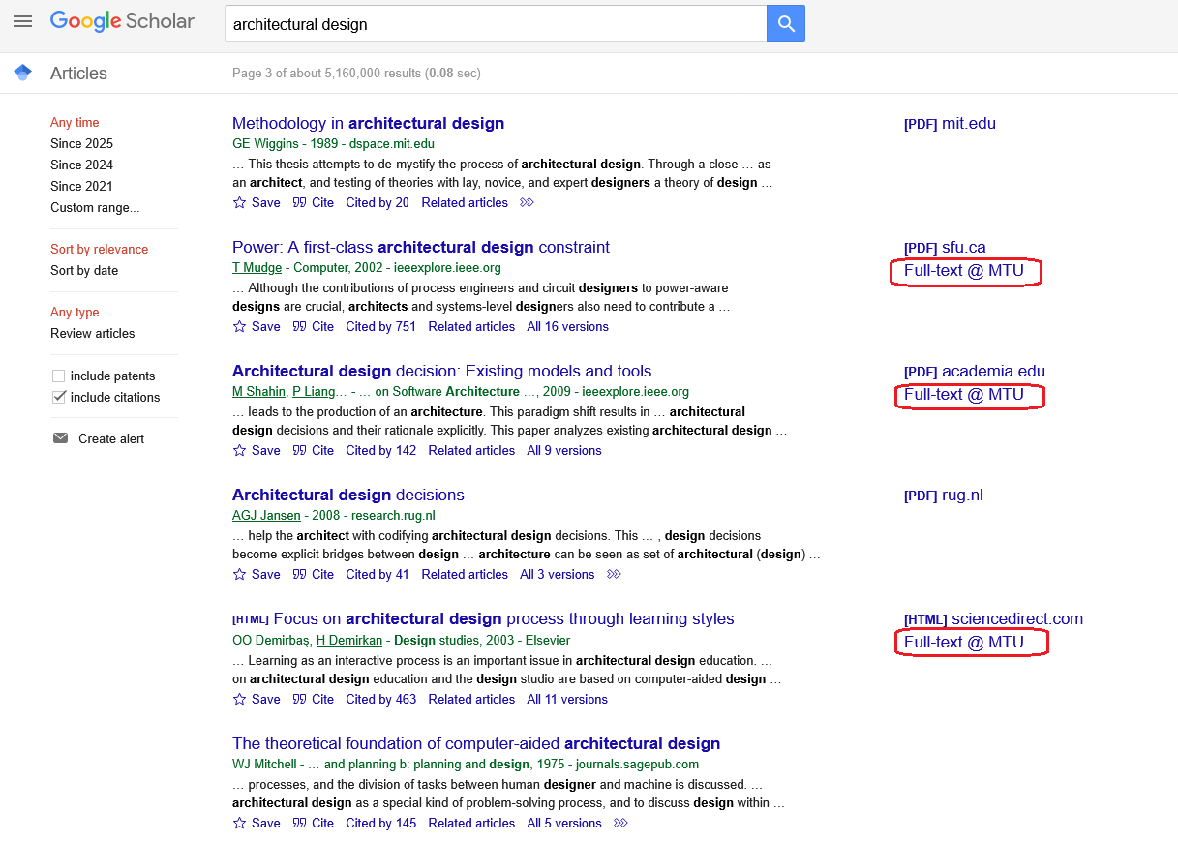Viewport: 1178px width, 842px height.
Task: Open author AGJ Jansen profile link
Action: point(266,515)
